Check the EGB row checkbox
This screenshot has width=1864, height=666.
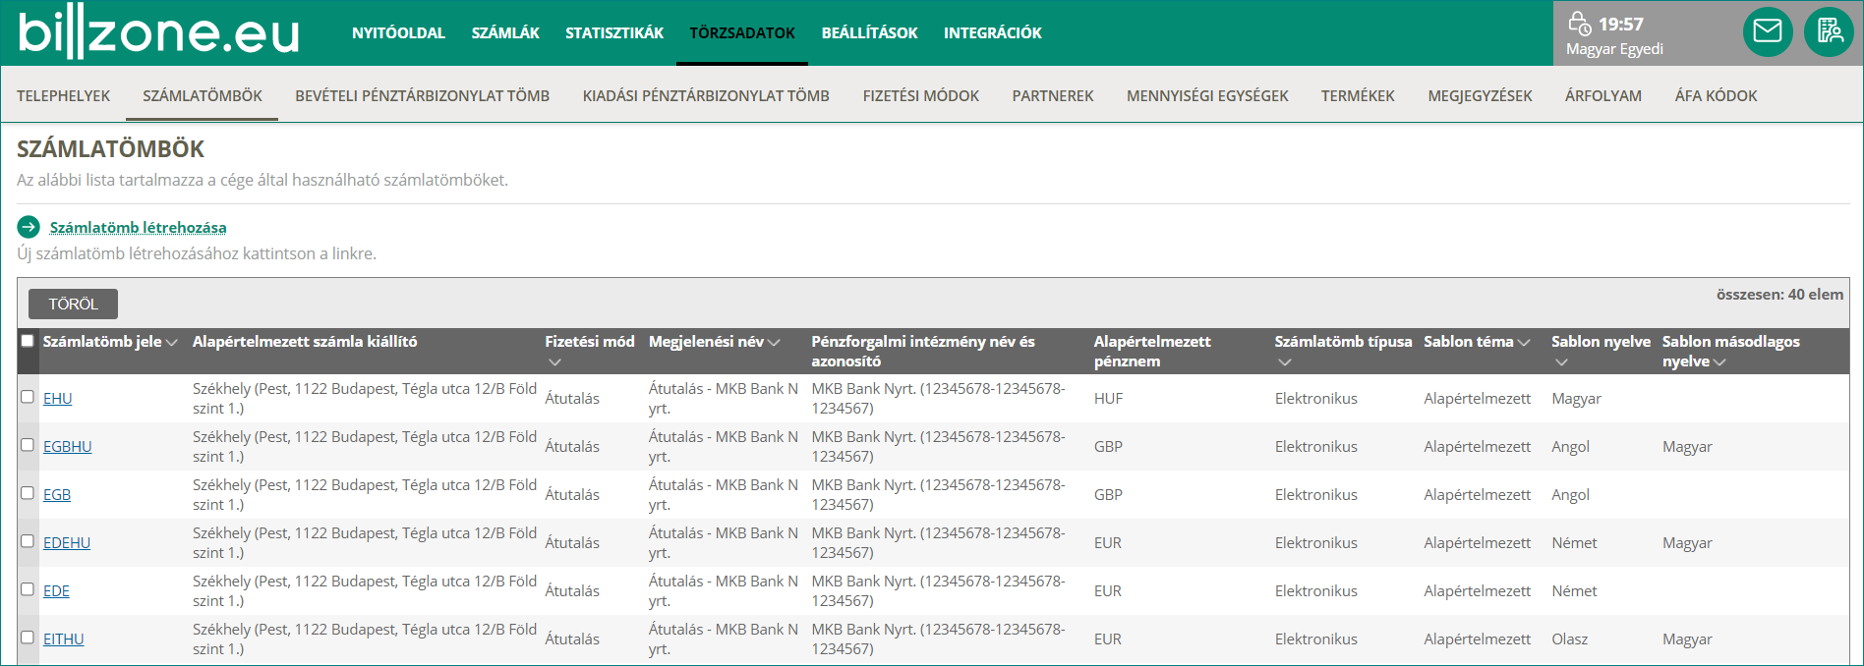coord(28,493)
